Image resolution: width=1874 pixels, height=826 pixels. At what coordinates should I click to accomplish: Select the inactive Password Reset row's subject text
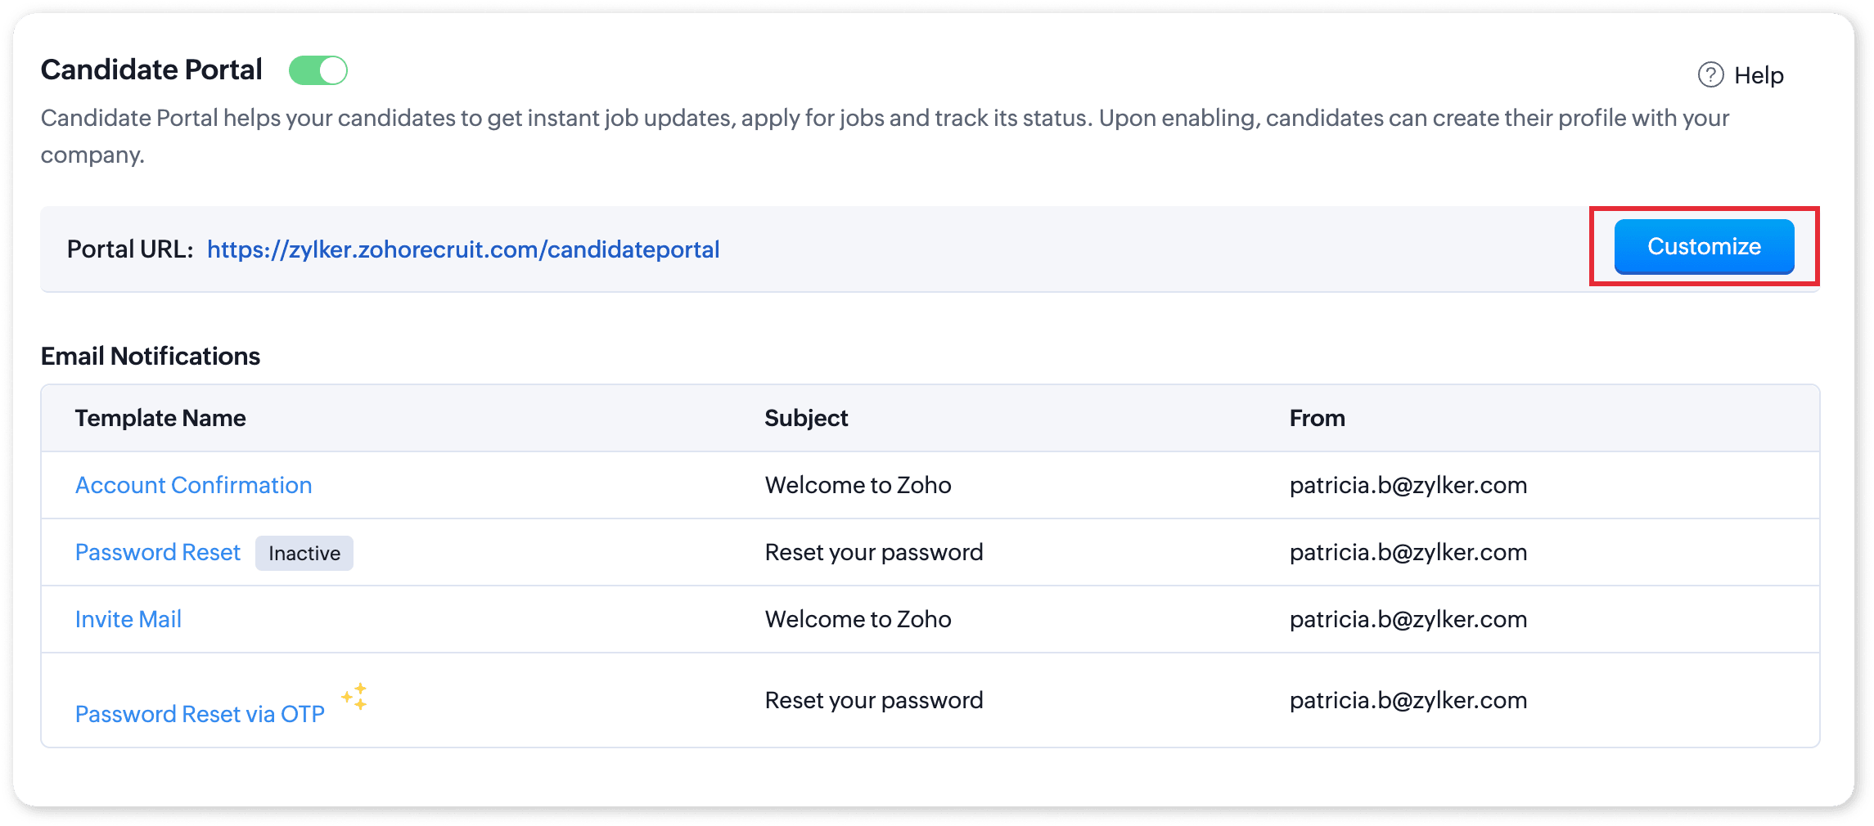click(874, 552)
